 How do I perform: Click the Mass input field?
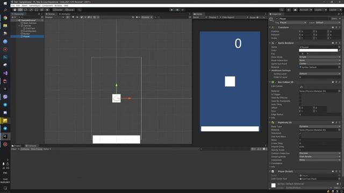[320, 140]
